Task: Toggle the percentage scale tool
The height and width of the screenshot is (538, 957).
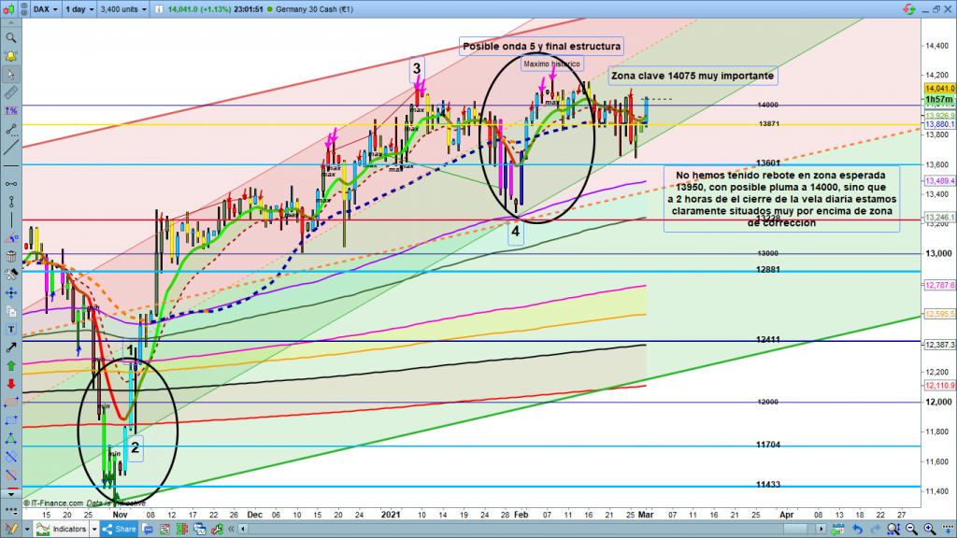Action: click(x=10, y=111)
